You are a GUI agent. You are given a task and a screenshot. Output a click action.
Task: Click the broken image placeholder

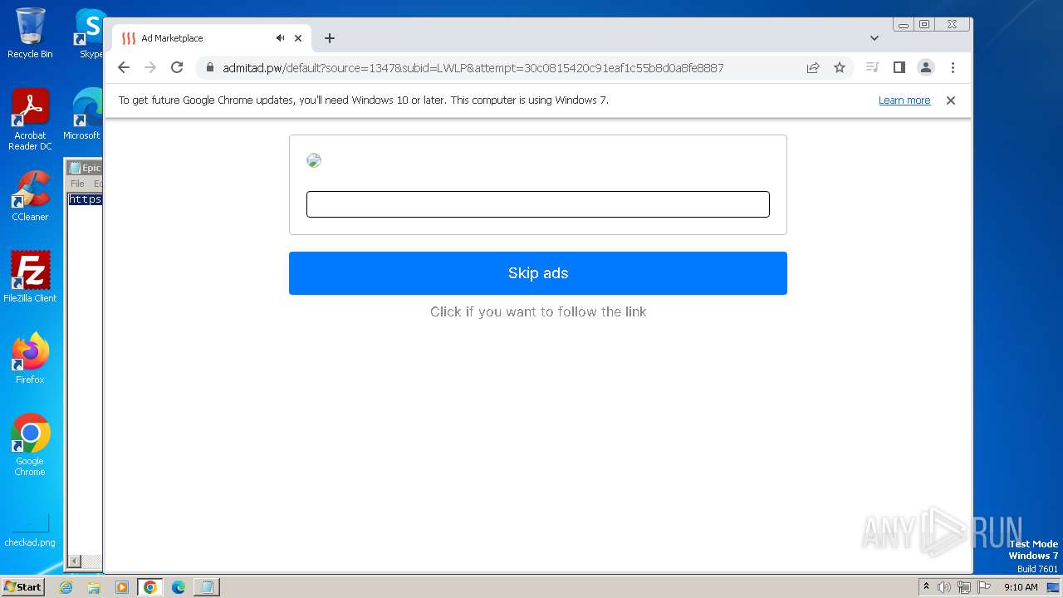coord(314,160)
